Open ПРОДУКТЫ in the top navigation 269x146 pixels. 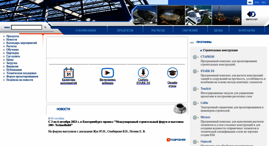[x=125, y=30]
